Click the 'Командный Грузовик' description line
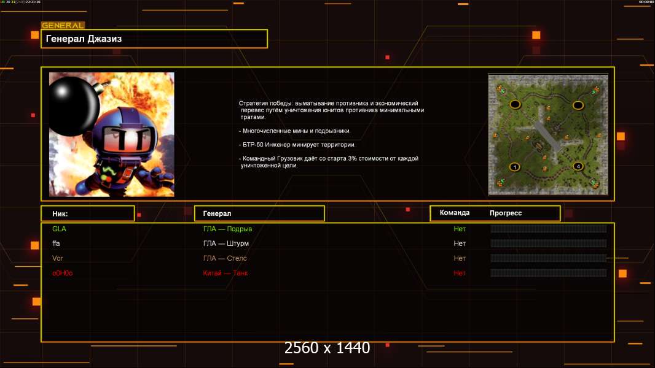Image resolution: width=655 pixels, height=368 pixels. point(328,162)
